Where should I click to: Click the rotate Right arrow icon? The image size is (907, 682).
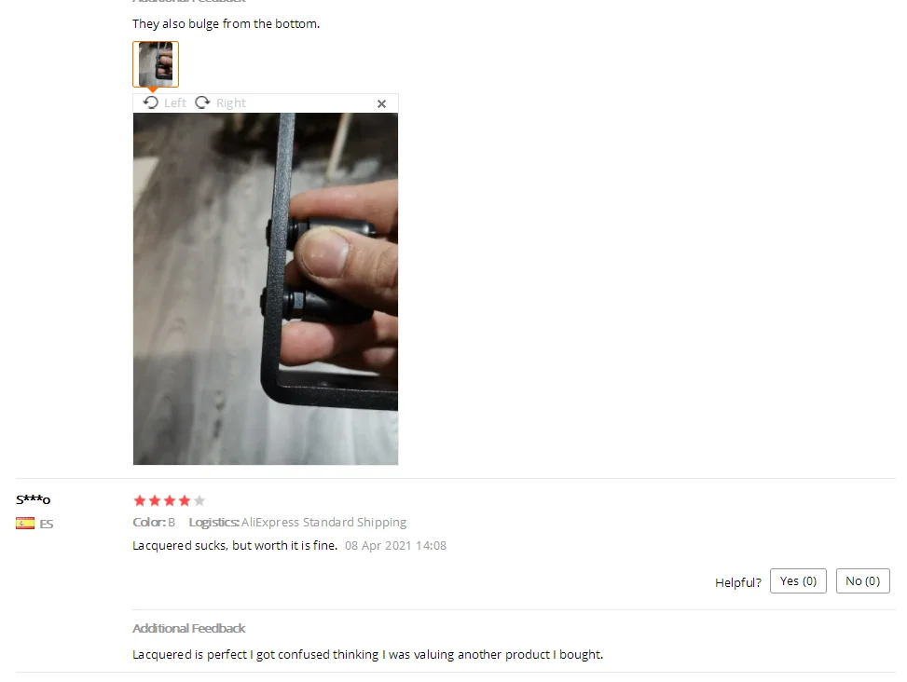click(x=202, y=102)
